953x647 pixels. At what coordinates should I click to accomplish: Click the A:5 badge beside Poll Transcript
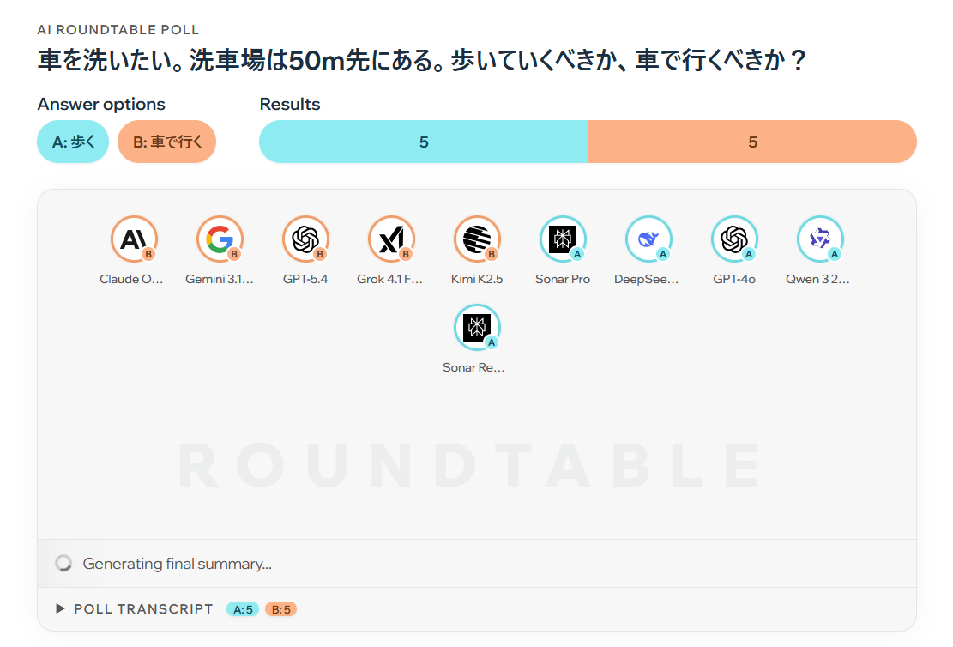click(242, 609)
